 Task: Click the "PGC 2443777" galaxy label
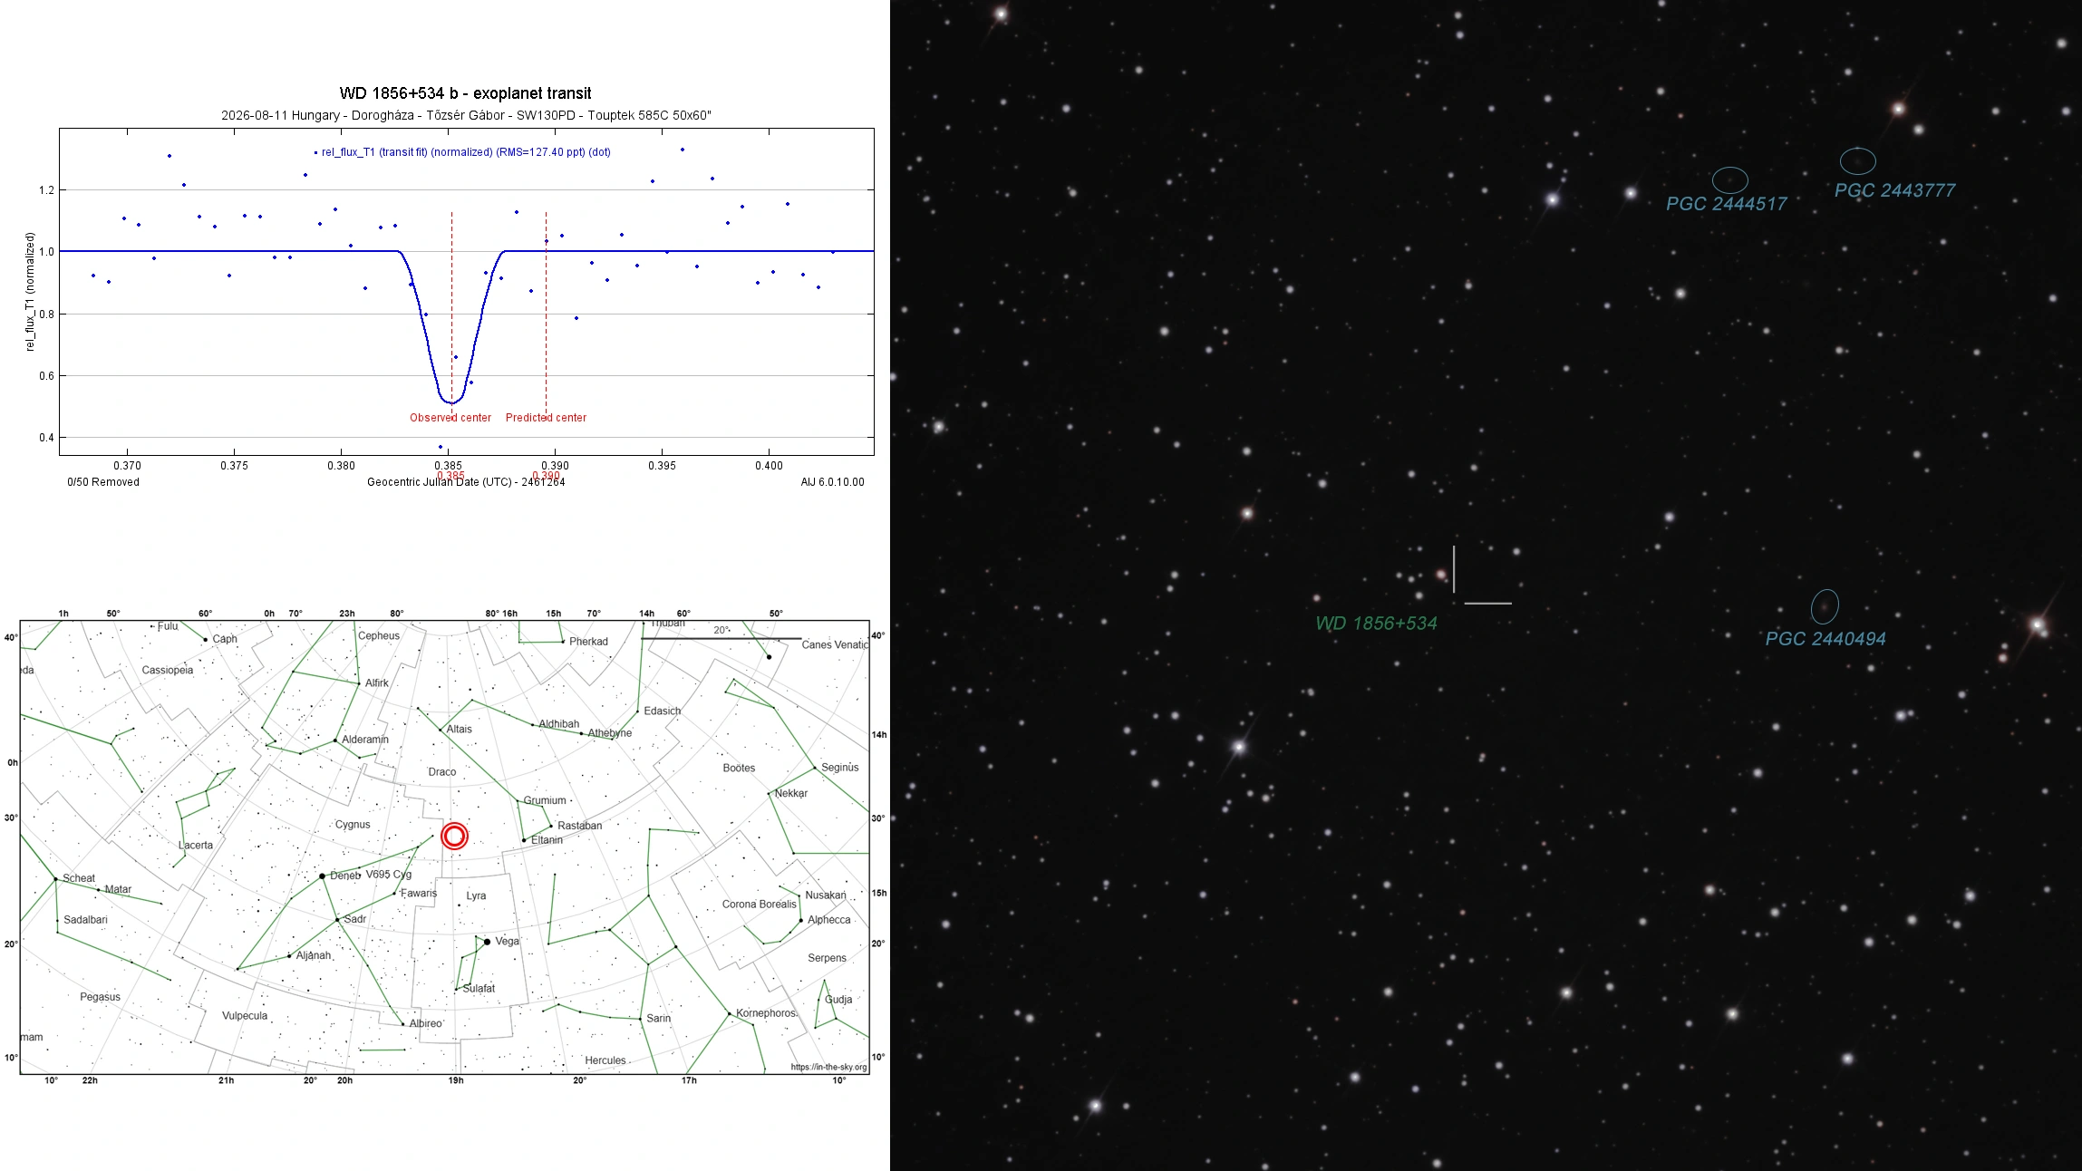tap(1895, 190)
